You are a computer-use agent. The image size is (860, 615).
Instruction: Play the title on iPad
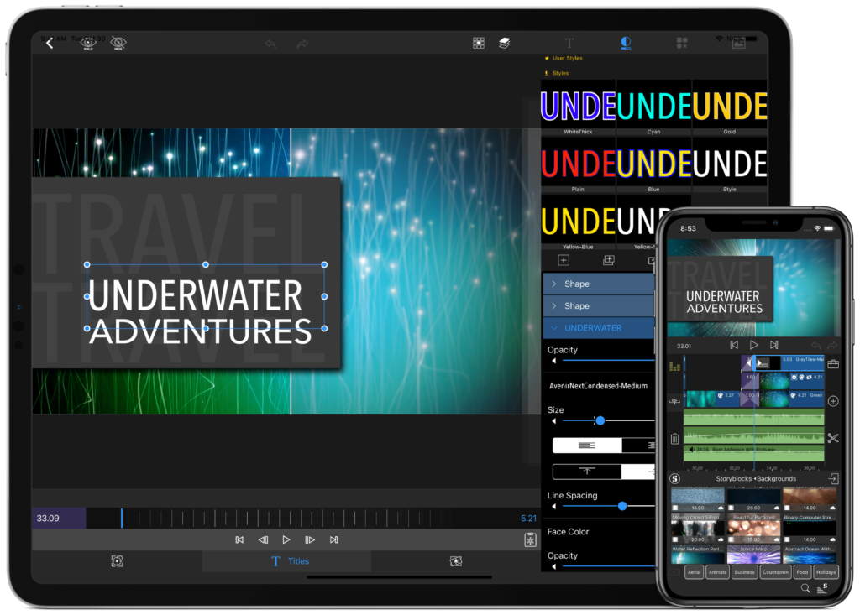click(x=286, y=539)
